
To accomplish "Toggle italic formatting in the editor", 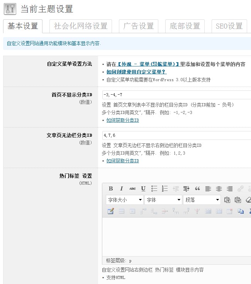I will point(121,189).
